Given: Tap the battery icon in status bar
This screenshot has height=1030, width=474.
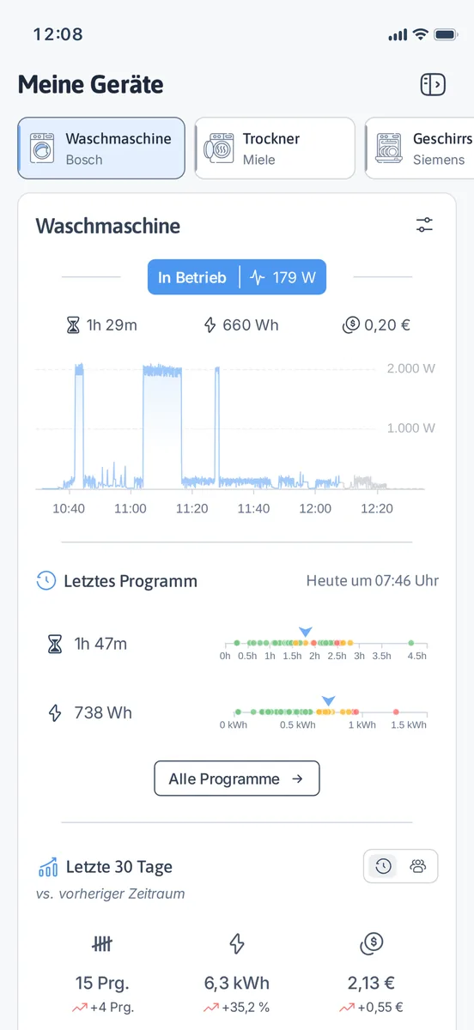Looking at the screenshot, I should pyautogui.click(x=446, y=34).
